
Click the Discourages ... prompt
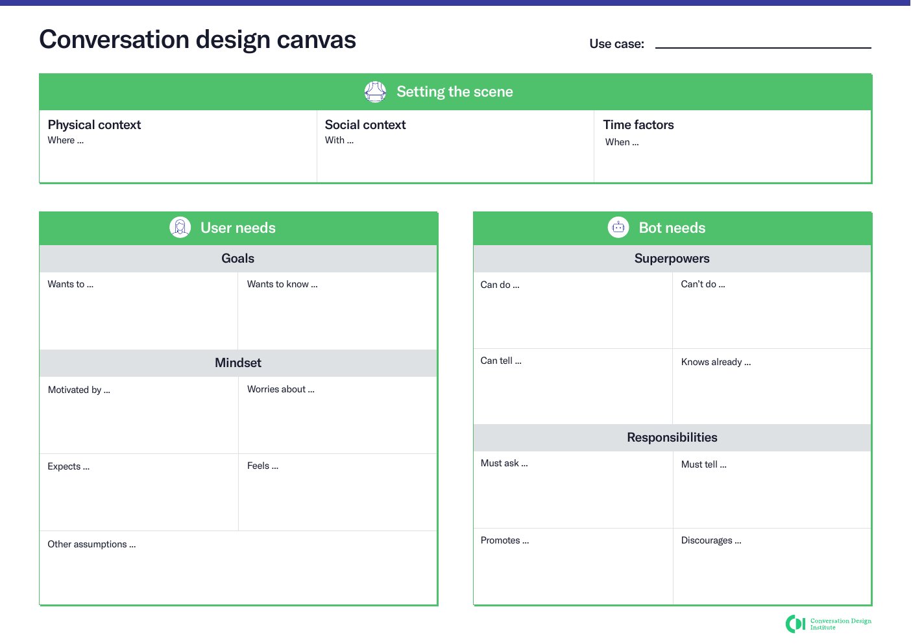point(711,540)
